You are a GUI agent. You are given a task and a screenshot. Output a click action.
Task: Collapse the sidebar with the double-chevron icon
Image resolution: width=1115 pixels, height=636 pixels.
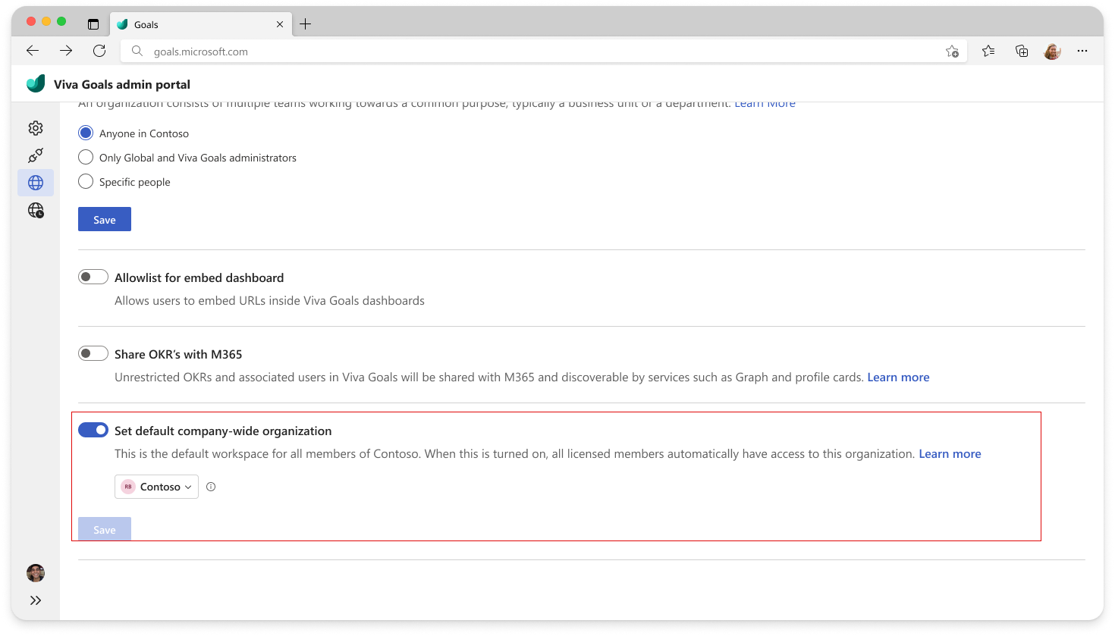[x=35, y=600]
